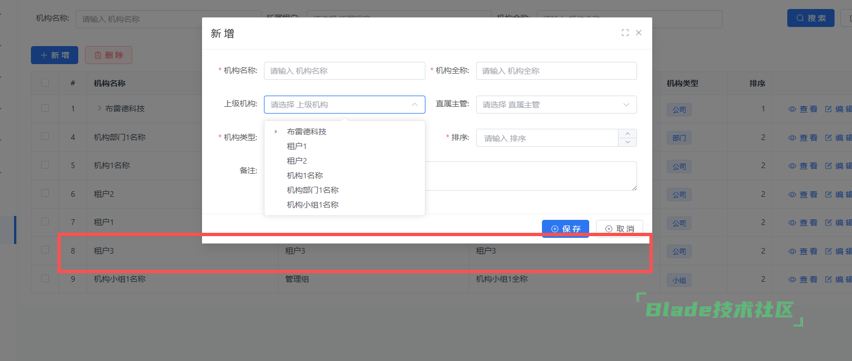The height and width of the screenshot is (361, 852).
Task: Click 查看 eye icon for row 5
Action: [792, 166]
